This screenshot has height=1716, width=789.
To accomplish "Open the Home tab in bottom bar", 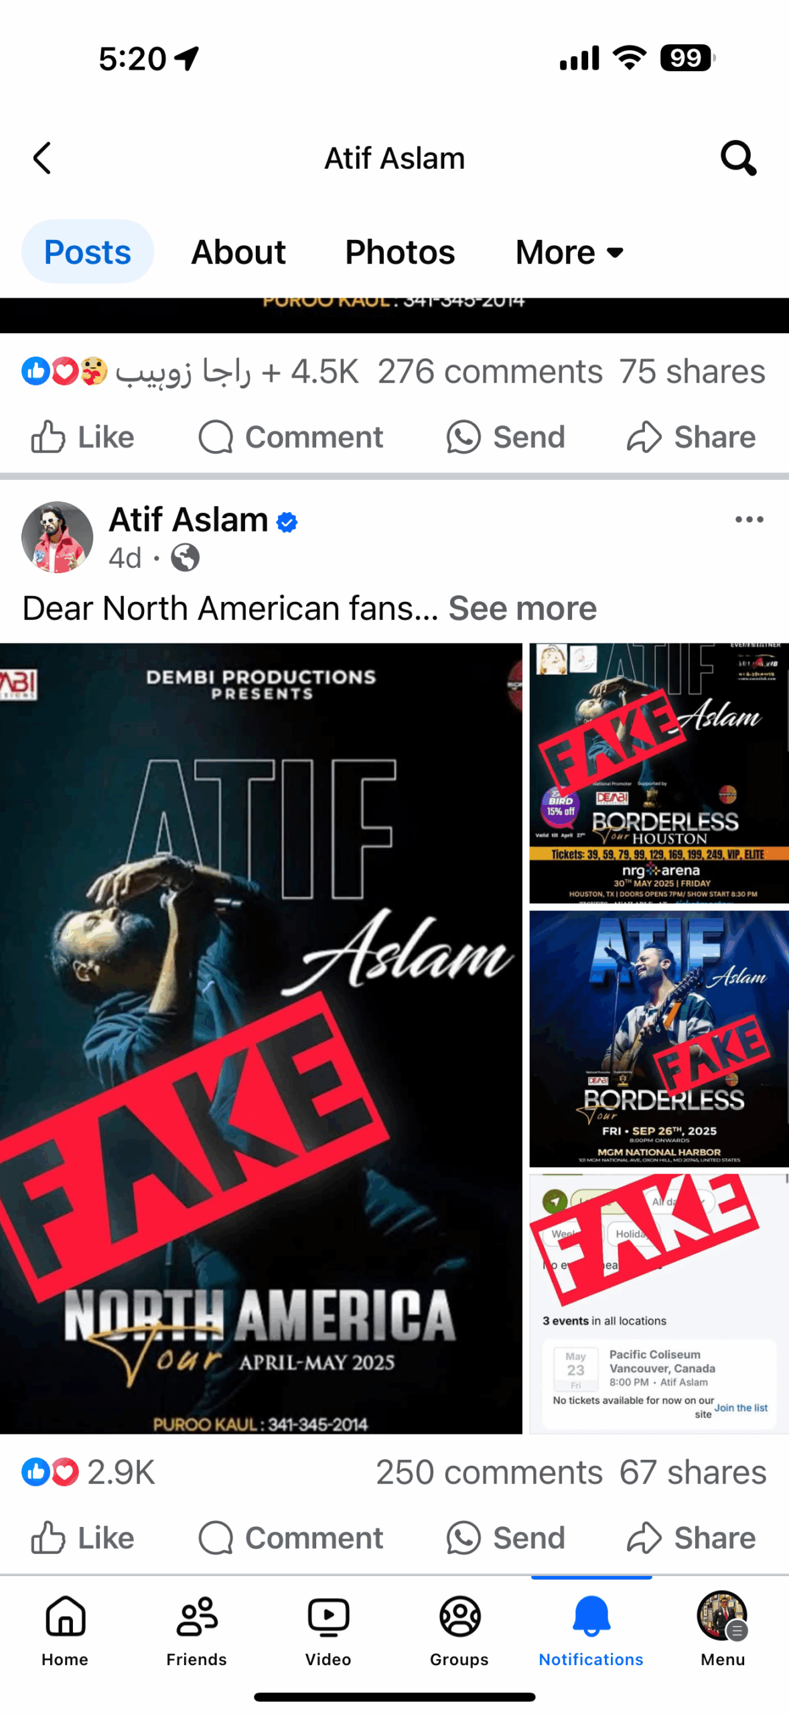I will pos(66,1630).
